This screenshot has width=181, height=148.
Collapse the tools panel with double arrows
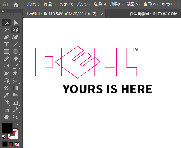[3, 11]
